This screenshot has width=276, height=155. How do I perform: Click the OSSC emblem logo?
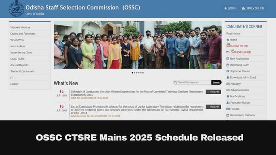[16, 9]
